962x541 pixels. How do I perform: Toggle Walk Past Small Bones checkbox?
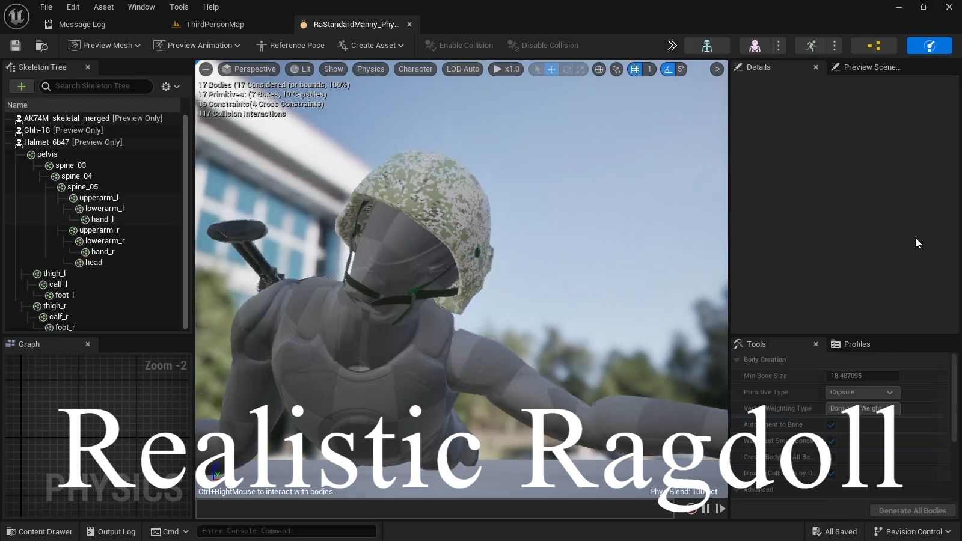(x=831, y=441)
